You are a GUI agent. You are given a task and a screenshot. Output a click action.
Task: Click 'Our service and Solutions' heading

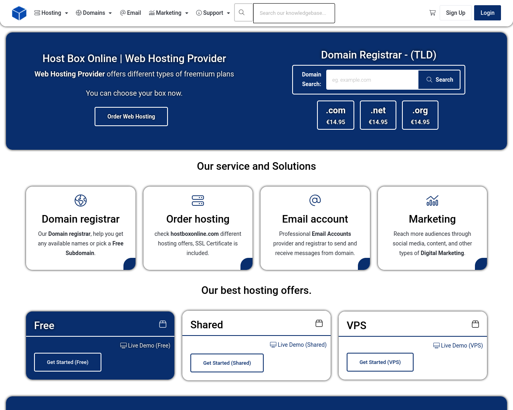(256, 166)
